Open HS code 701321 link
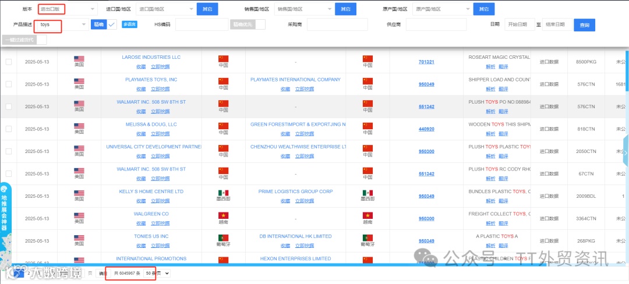629x284 pixels. [426, 62]
